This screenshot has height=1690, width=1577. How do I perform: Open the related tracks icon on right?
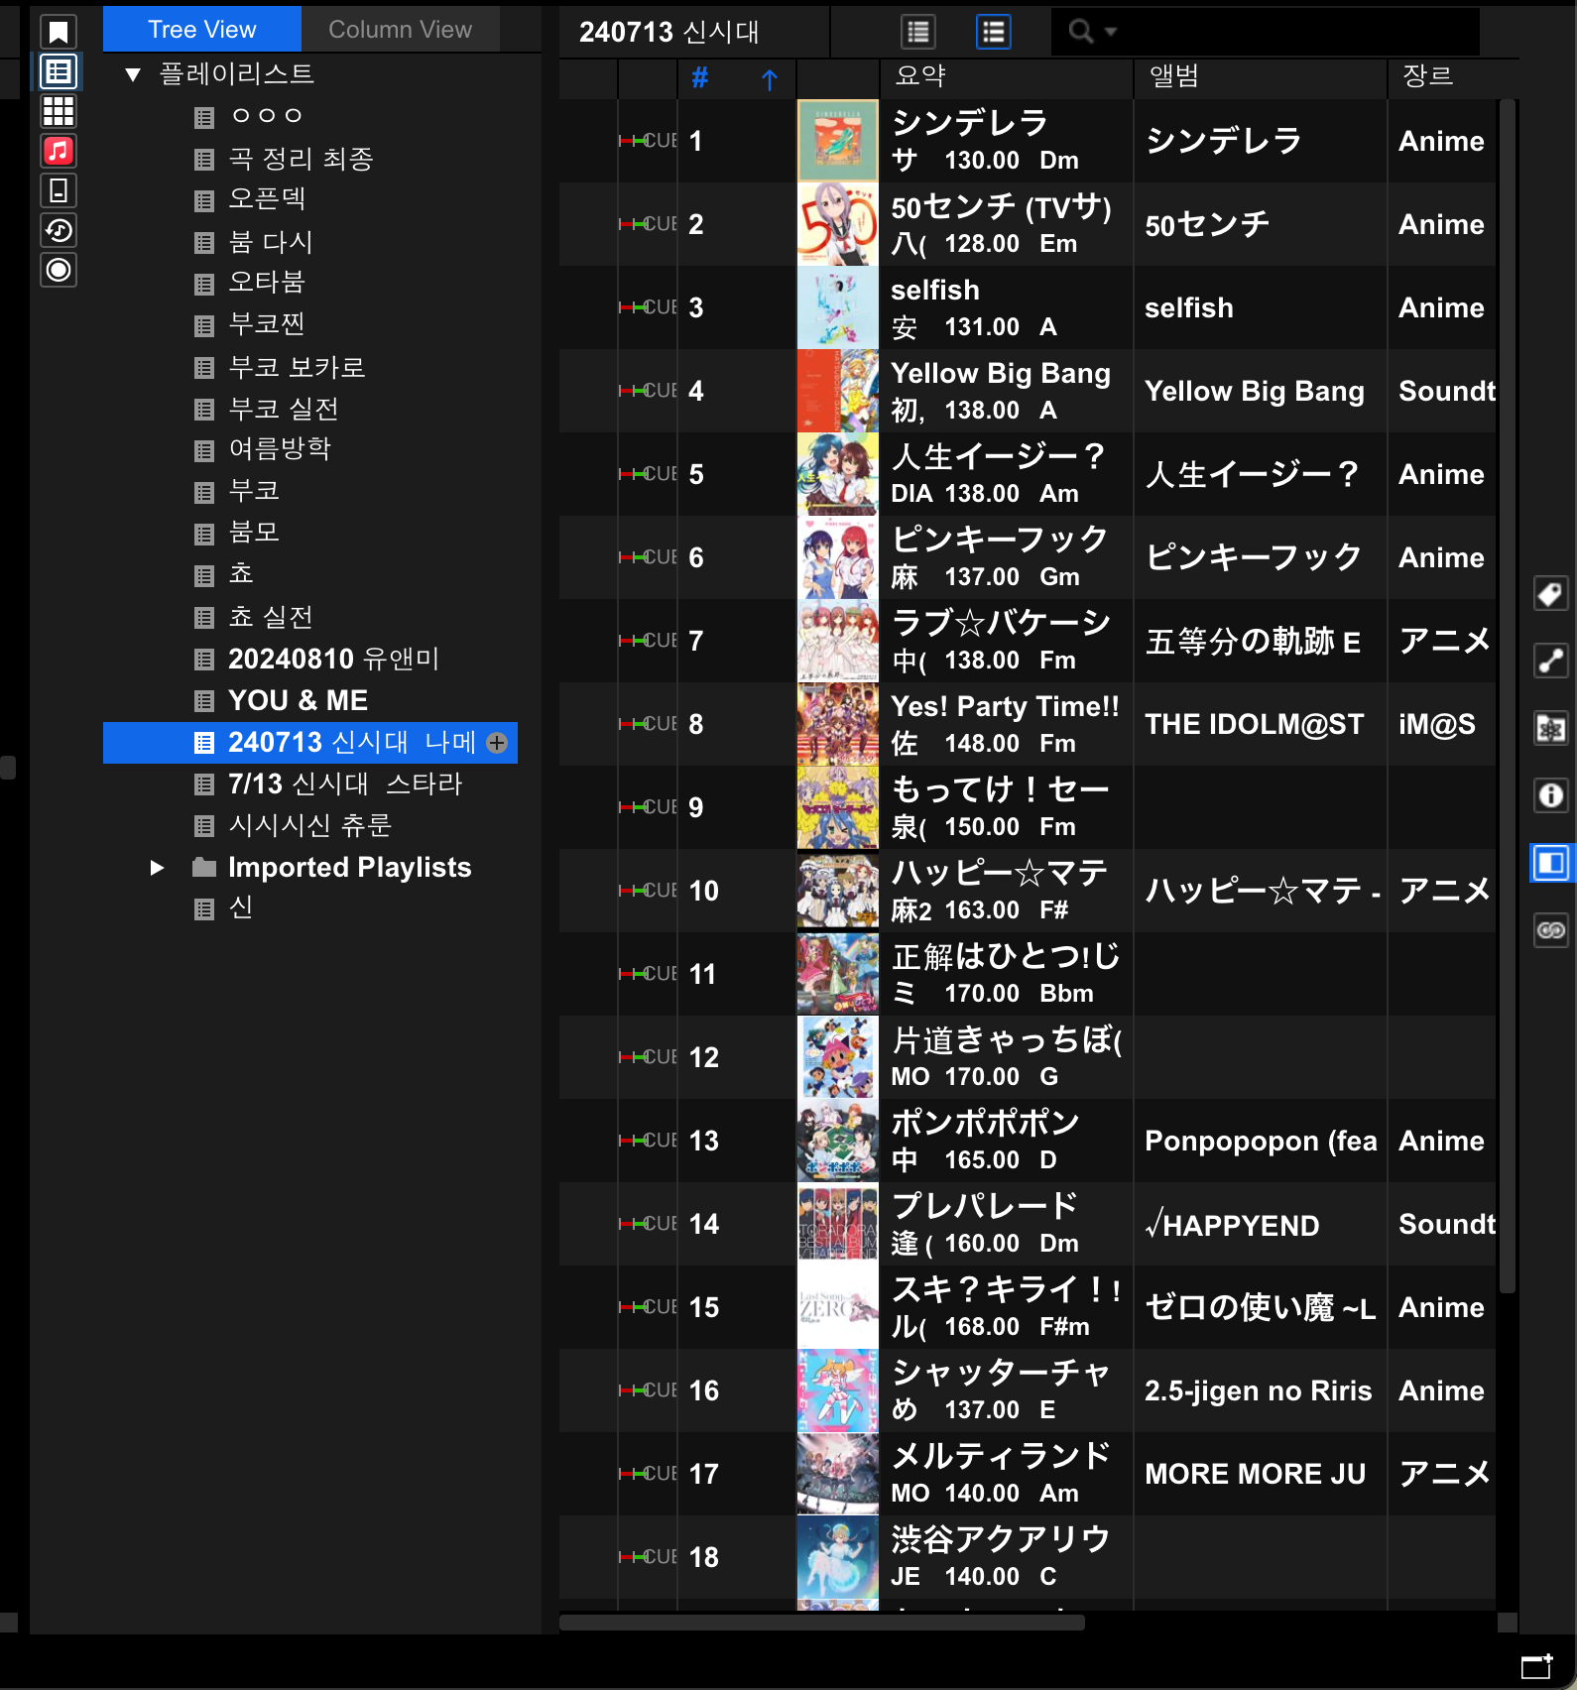(x=1551, y=661)
